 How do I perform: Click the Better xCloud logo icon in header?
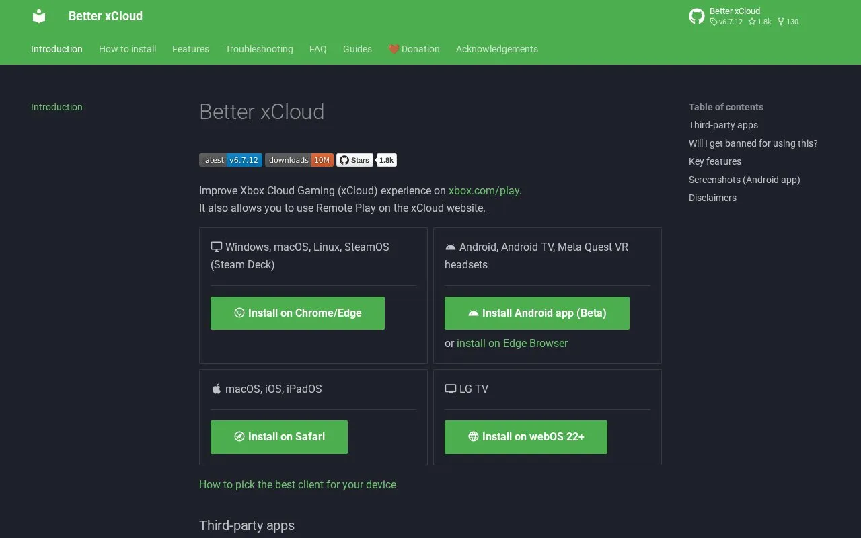coord(39,16)
